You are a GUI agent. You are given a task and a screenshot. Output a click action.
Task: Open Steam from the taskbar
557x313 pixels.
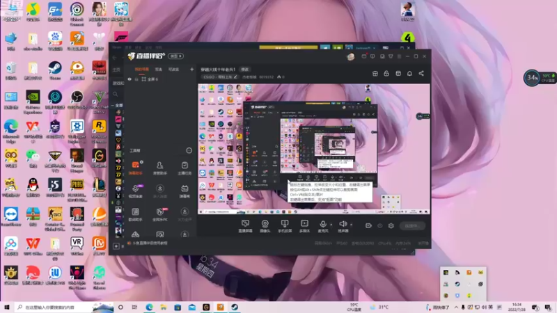pyautogui.click(x=235, y=307)
